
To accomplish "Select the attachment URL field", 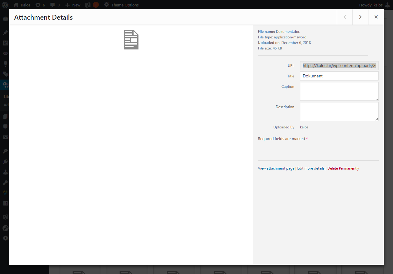I will [x=339, y=65].
